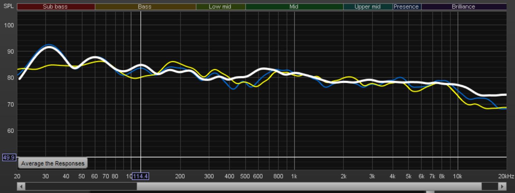Click the SPL axis label
515x193 pixels.
click(8, 6)
